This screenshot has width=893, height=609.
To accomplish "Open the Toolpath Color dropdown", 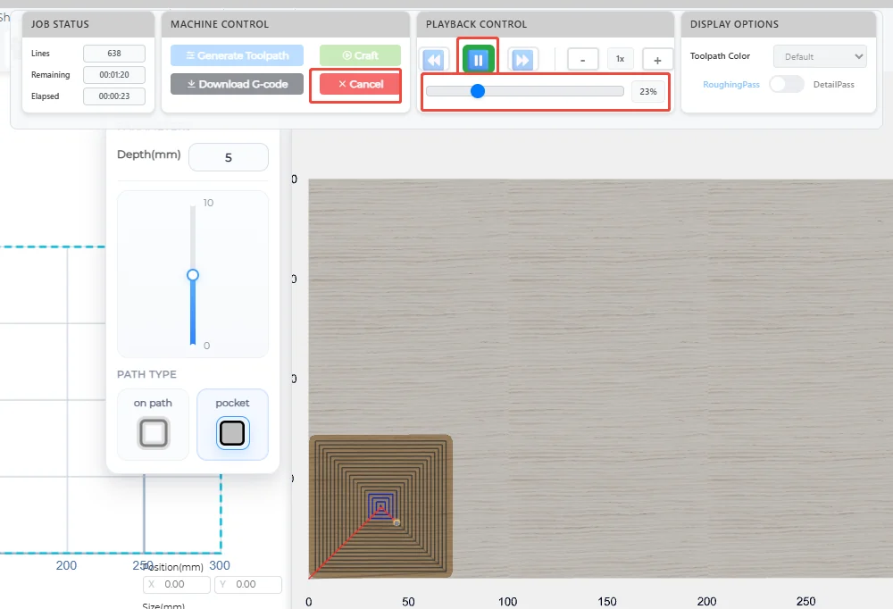I will pos(820,56).
